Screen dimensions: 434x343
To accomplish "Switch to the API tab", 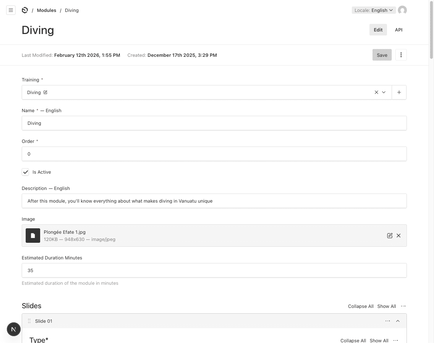I will (399, 30).
